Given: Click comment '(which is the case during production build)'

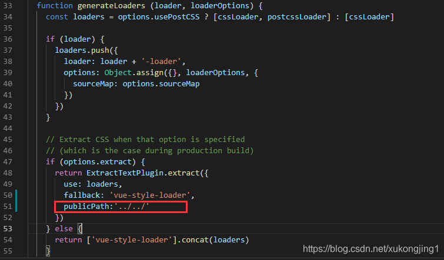Looking at the screenshot, I should click(156, 151).
